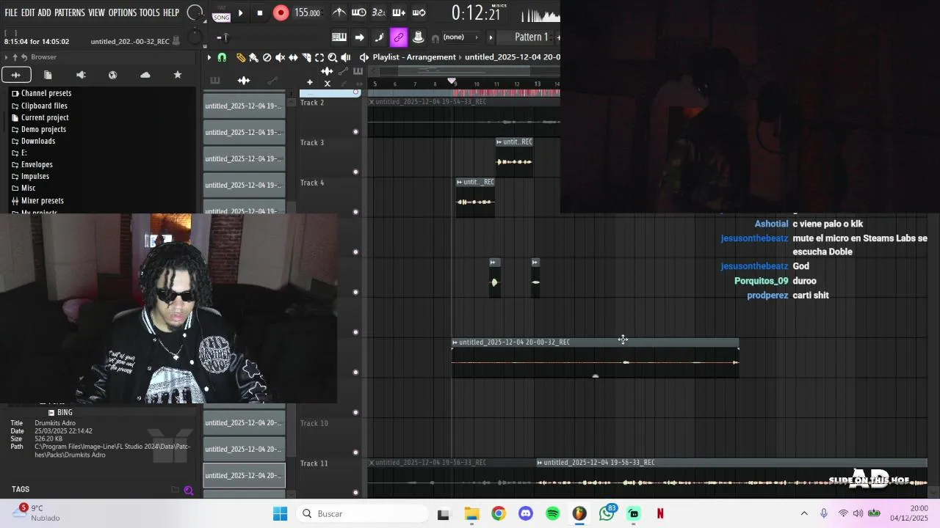Expand the Mixer presets folder
Screen dimensions: 940x528
click(x=37, y=200)
